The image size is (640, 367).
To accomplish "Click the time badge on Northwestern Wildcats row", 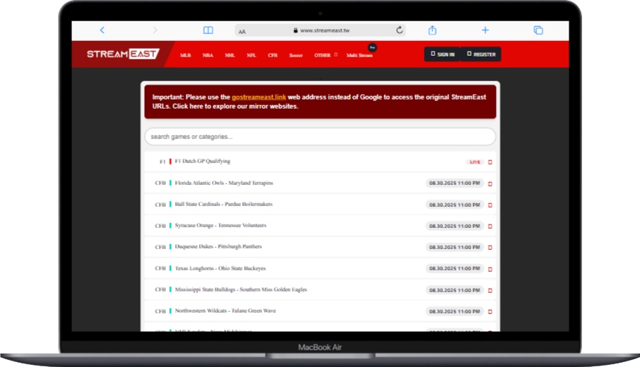I will click(454, 311).
